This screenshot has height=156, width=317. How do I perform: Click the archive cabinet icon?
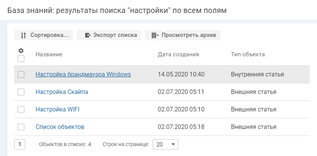[x=155, y=35]
